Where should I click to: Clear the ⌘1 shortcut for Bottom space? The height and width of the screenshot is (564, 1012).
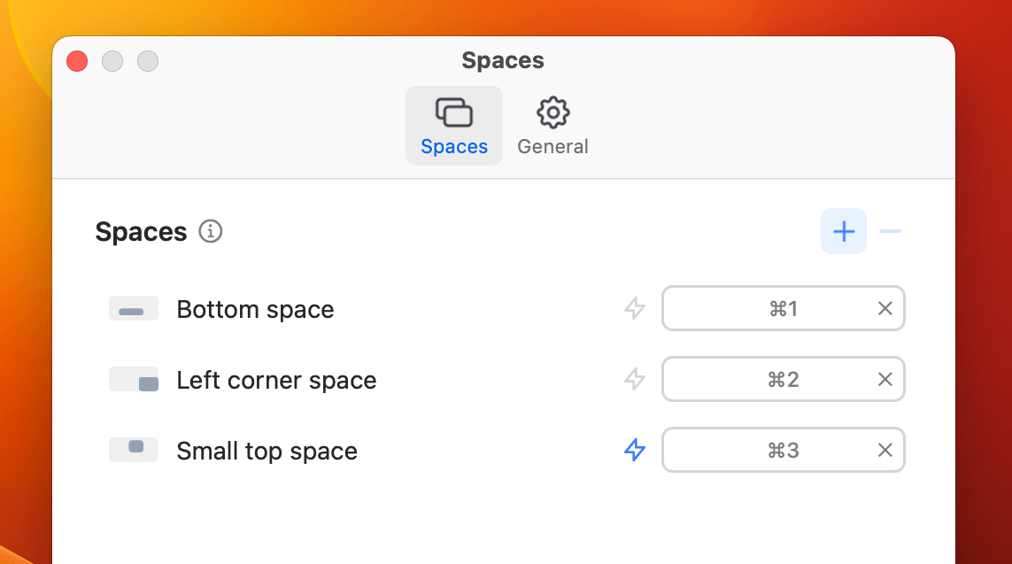point(885,308)
